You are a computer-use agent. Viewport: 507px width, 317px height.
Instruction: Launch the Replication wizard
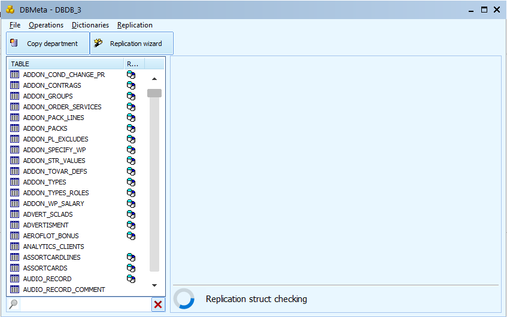[132, 44]
